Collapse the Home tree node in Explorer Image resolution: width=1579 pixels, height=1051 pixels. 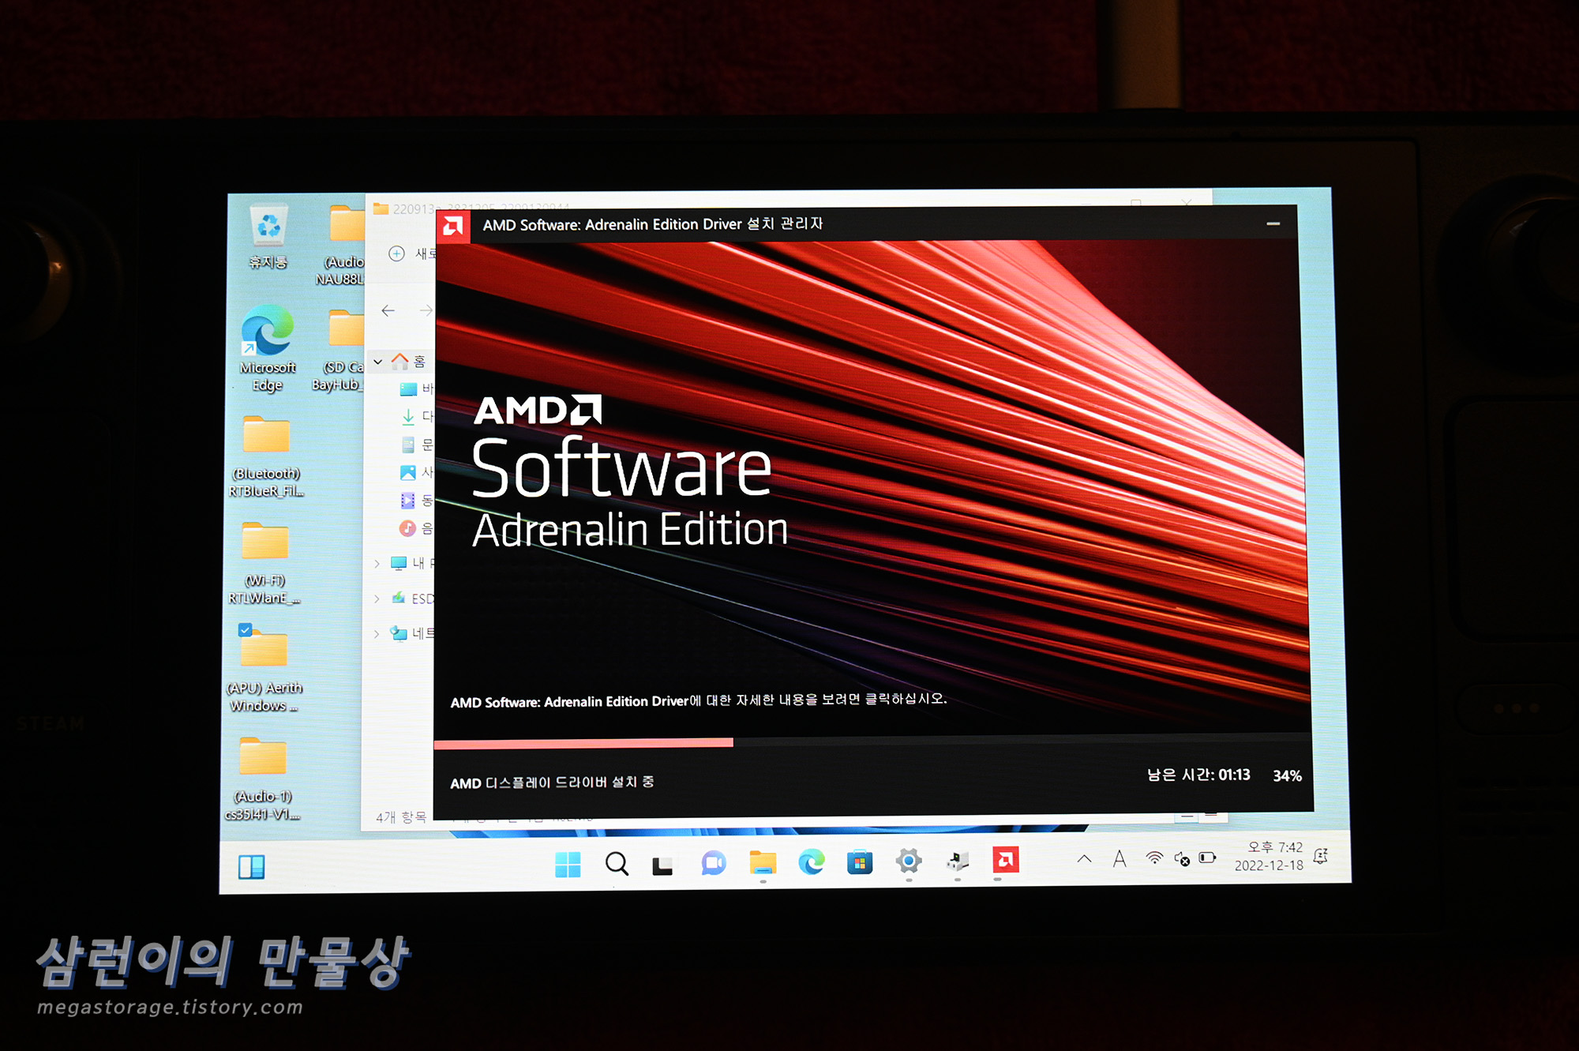pos(378,362)
